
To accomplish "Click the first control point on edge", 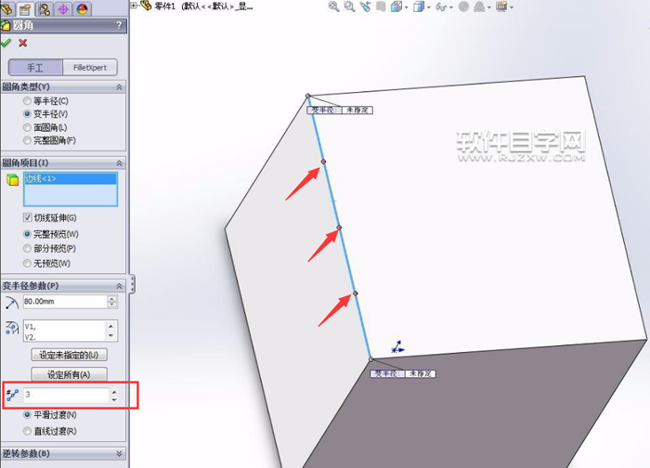I will [323, 162].
